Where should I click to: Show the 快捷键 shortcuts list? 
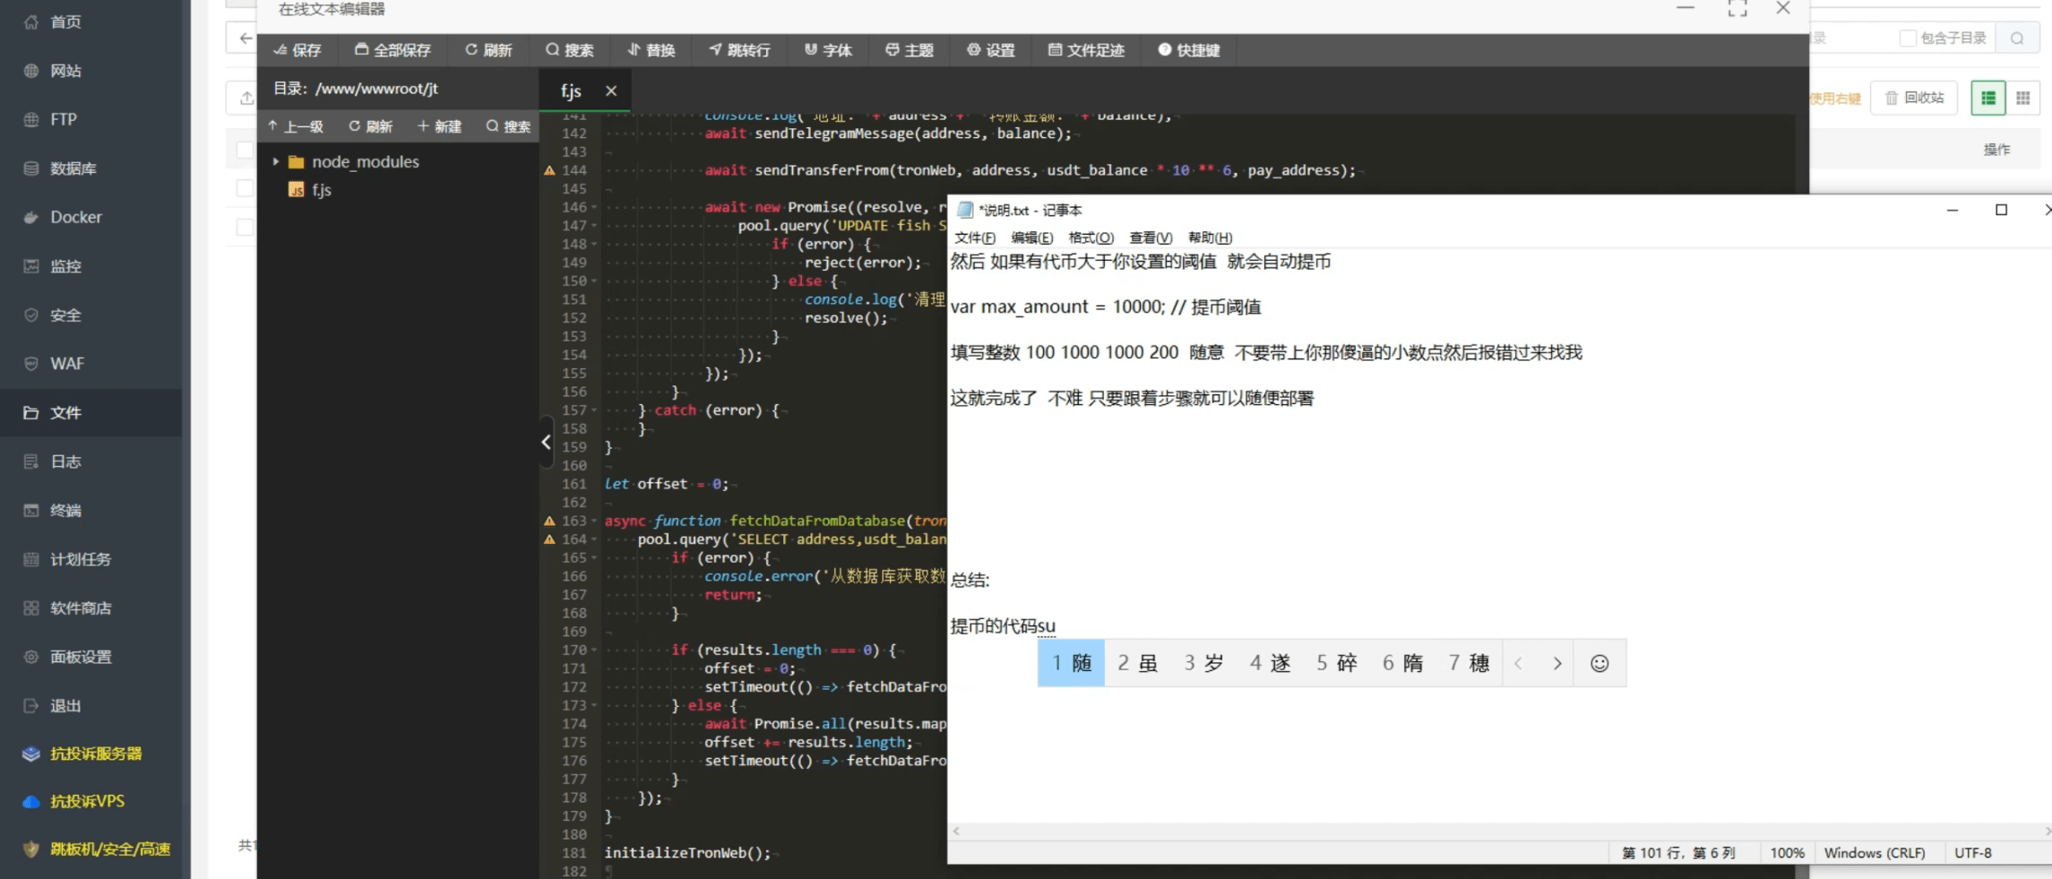1189,50
